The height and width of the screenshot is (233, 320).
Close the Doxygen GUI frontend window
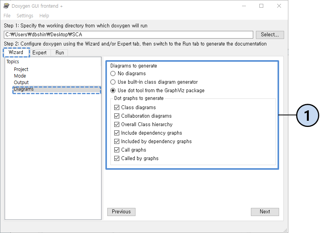coord(279,6)
